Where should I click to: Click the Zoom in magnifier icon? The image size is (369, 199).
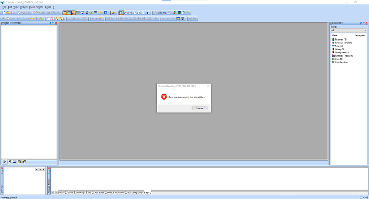[x=54, y=13]
